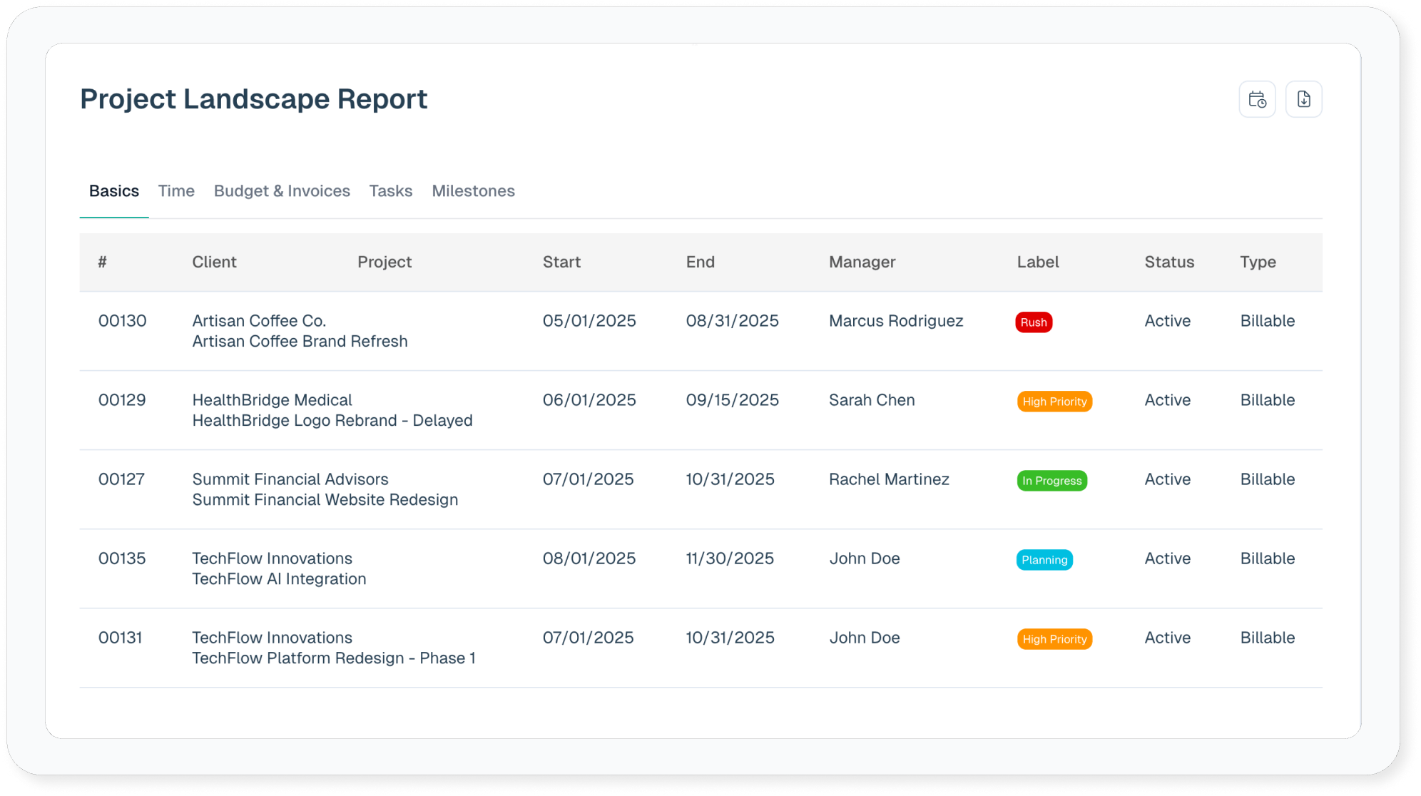Select the Tasks tab
The width and height of the screenshot is (1421, 796).
click(390, 191)
